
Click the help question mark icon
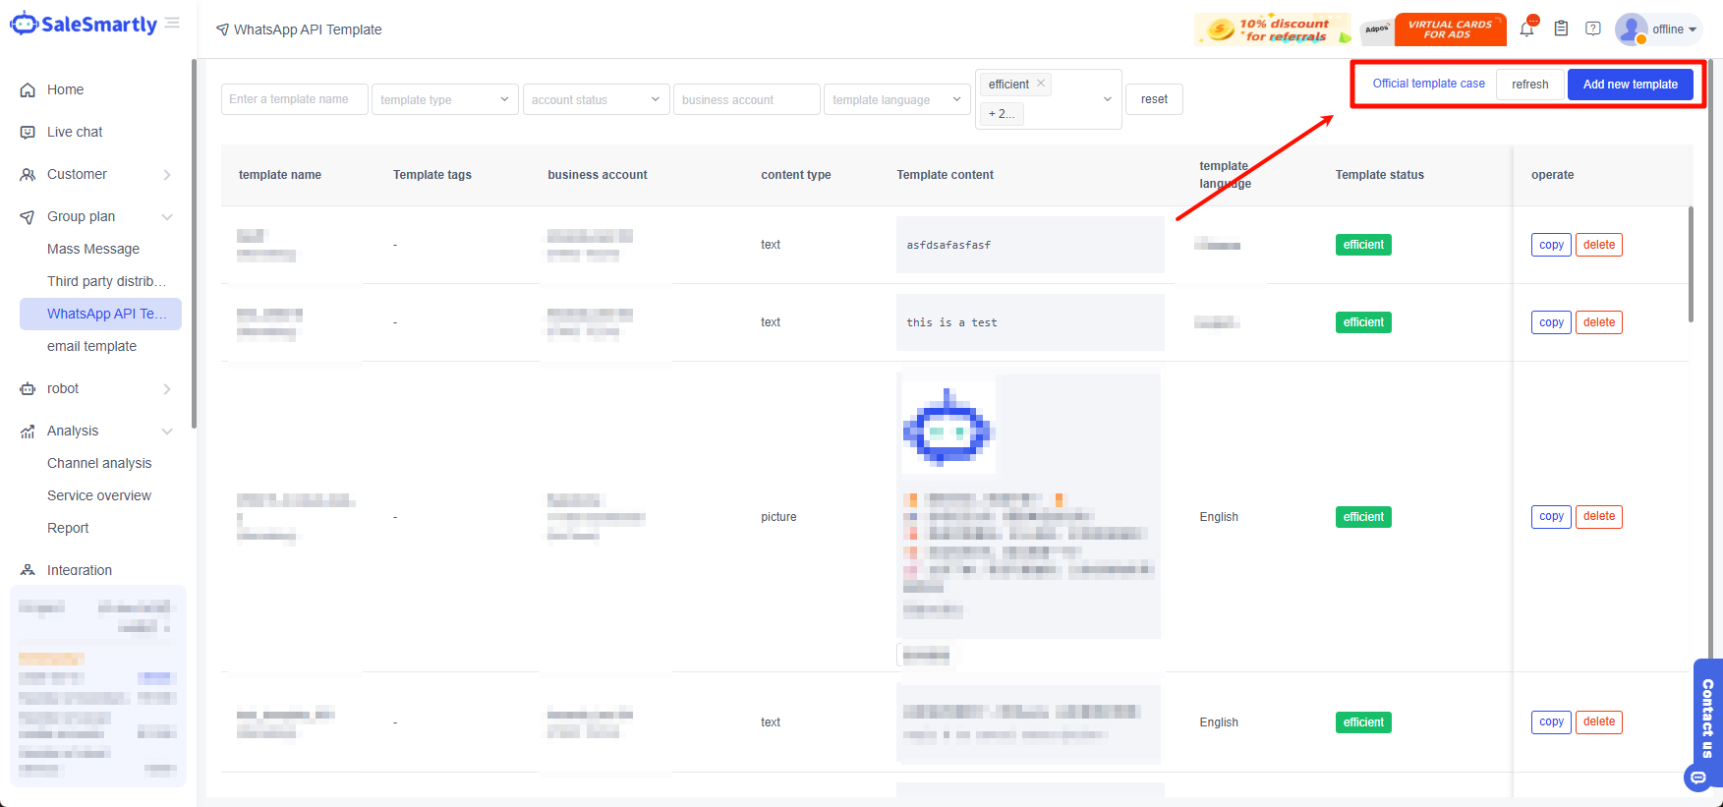point(1593,29)
